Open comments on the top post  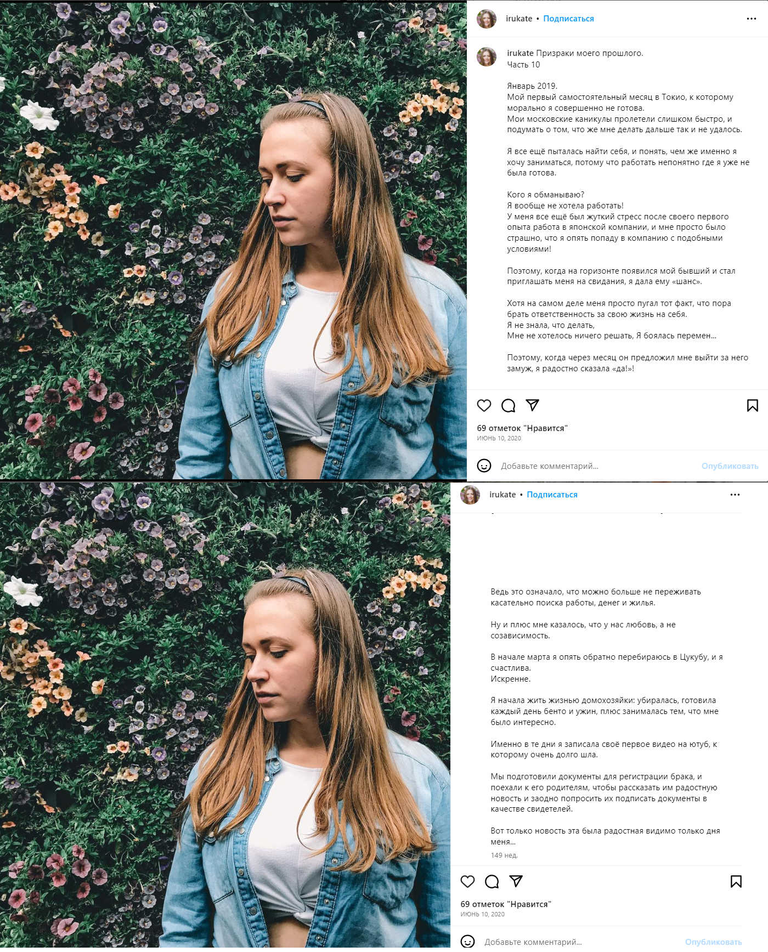[x=508, y=405]
